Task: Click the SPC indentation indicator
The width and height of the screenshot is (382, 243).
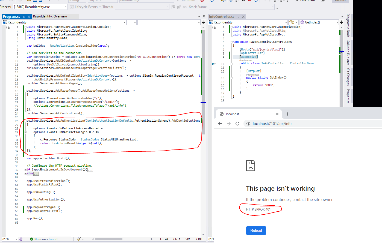Action: click(188, 239)
